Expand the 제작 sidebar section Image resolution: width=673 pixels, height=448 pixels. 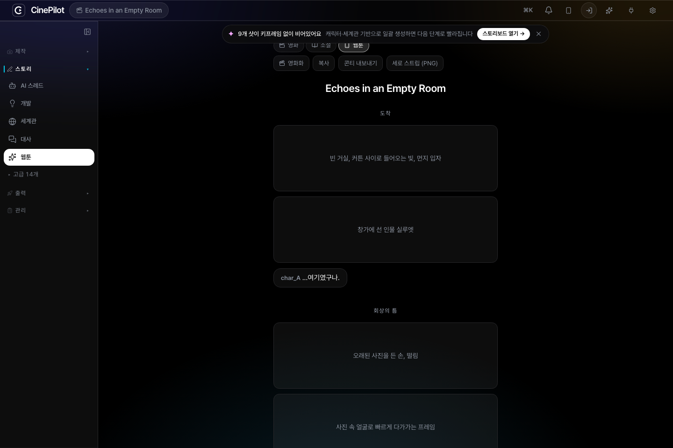coord(49,51)
